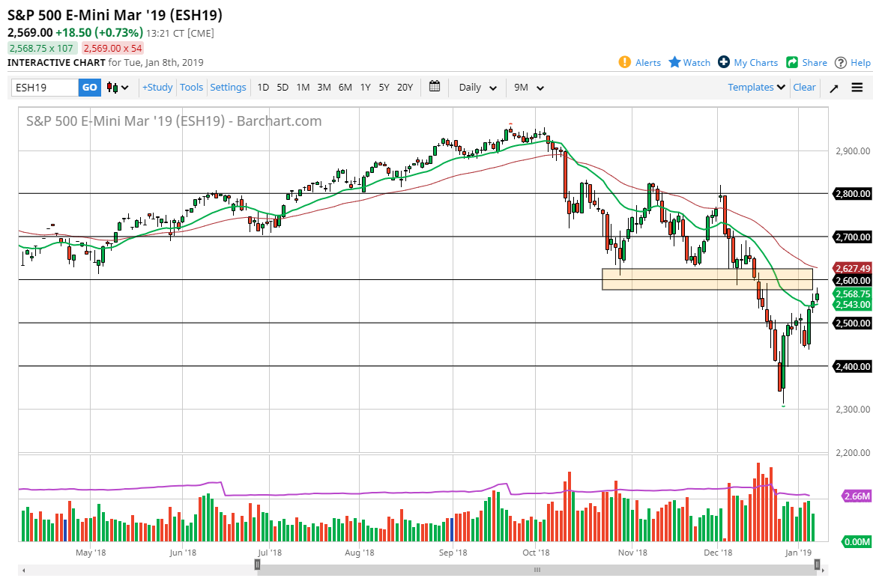Expand the Templates dropdown
879x581 pixels.
pyautogui.click(x=755, y=88)
